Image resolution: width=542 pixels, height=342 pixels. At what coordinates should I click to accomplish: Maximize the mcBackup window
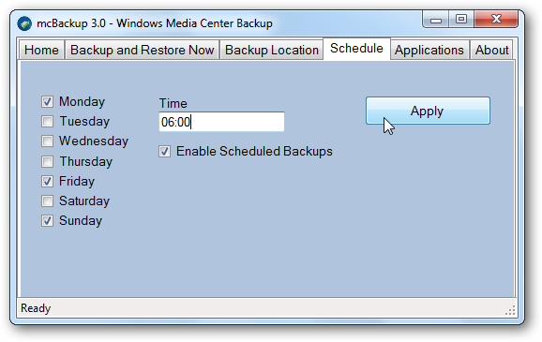pos(461,20)
